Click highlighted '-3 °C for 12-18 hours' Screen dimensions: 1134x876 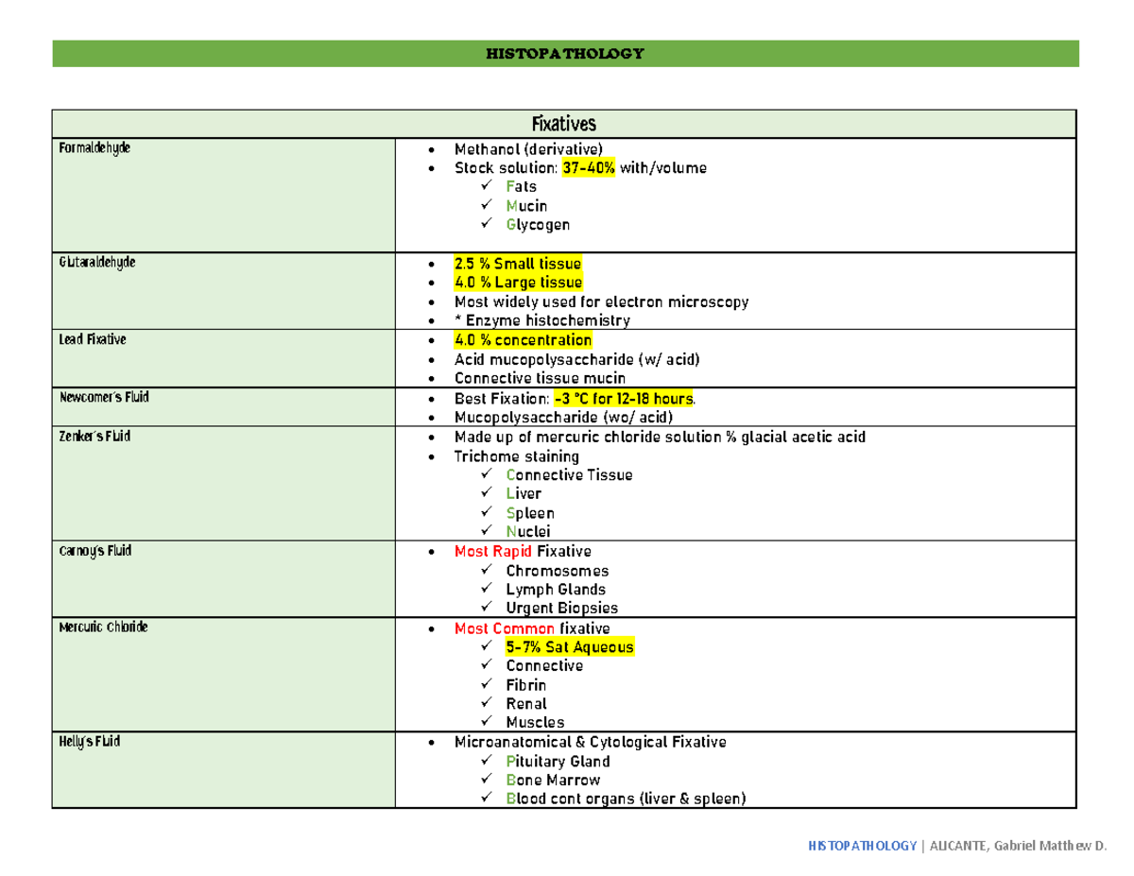pos(624,399)
